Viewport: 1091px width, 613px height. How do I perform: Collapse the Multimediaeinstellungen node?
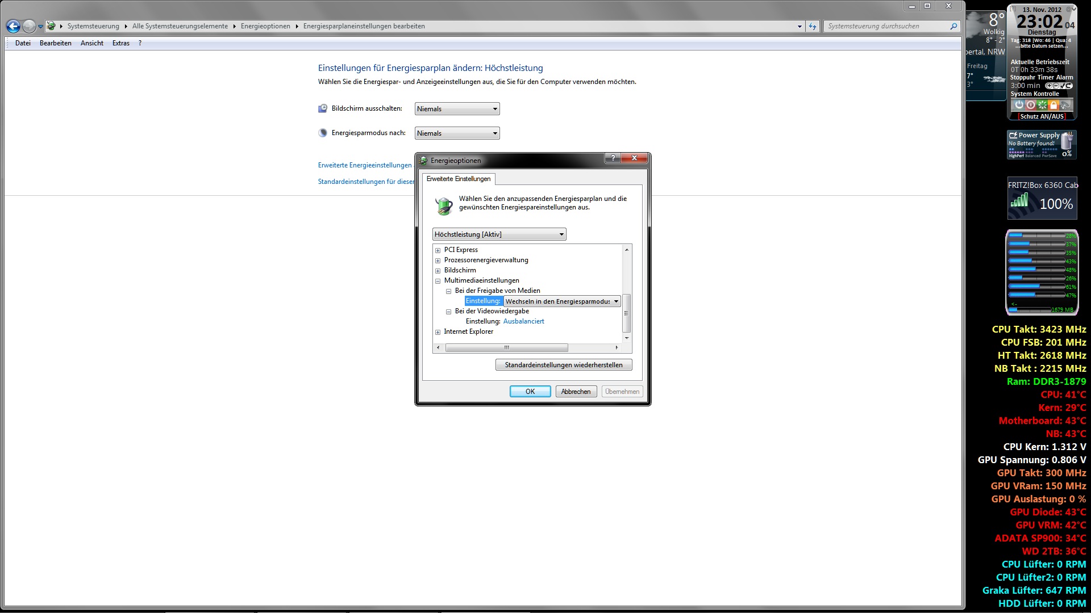(x=438, y=281)
